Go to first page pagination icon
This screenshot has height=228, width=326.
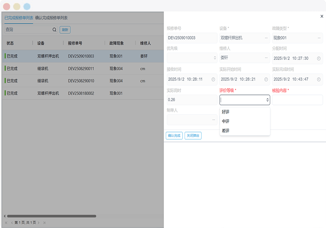click(6, 223)
